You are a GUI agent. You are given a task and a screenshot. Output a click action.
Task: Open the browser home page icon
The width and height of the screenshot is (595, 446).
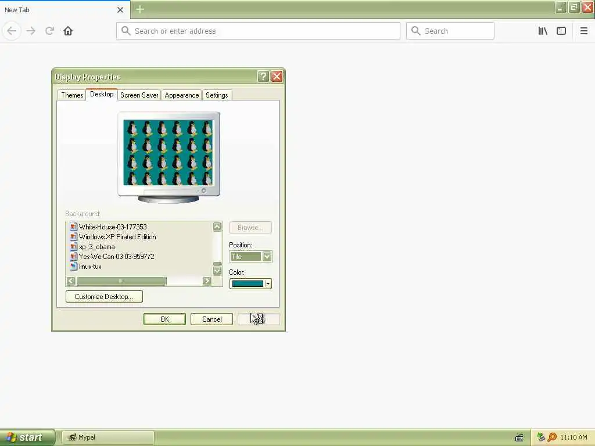click(68, 31)
